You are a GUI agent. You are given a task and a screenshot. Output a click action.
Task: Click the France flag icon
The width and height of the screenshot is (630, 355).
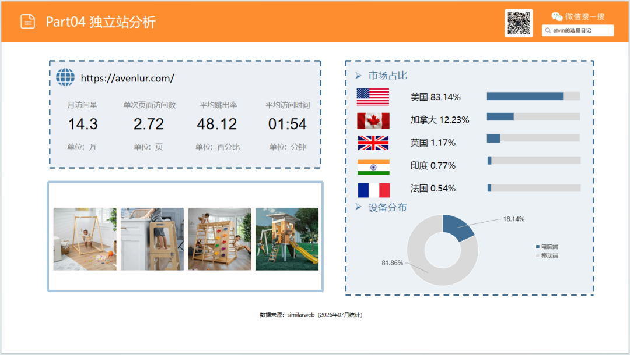(374, 190)
